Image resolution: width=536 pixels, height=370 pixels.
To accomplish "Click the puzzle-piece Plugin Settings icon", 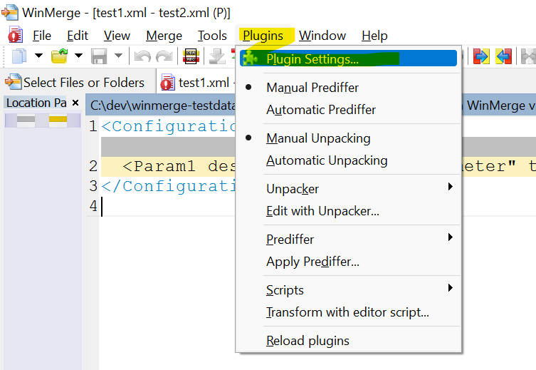I will coord(251,58).
